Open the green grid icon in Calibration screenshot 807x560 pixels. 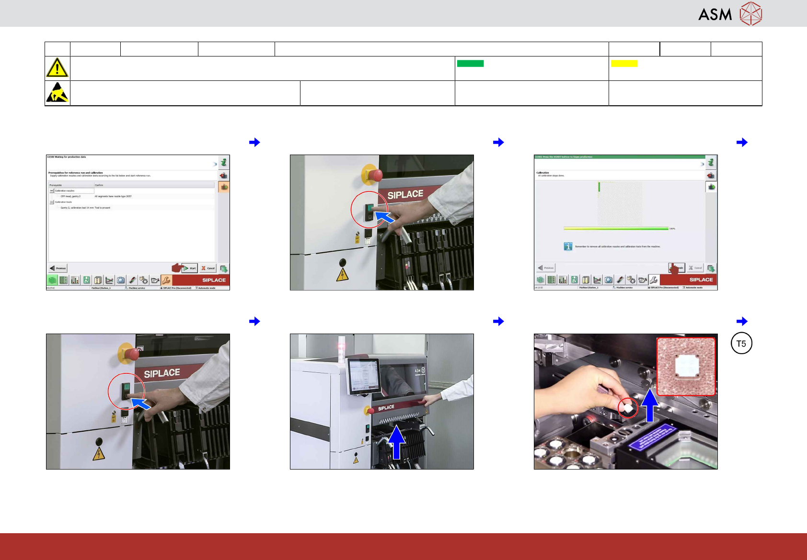552,280
